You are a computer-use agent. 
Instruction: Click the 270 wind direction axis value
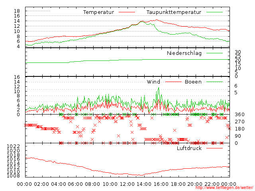point(239,122)
